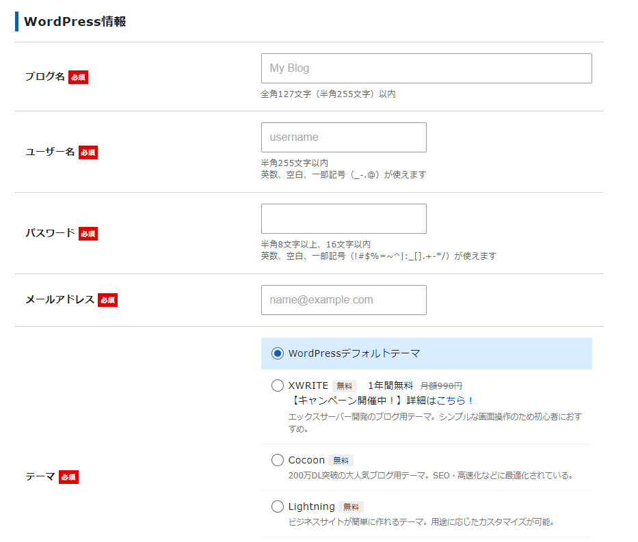Screen dimensions: 638x542
Task: Click the 必須 badge beside ブログ名
Action: 78,77
